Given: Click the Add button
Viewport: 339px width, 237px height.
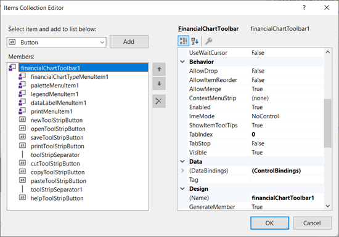Looking at the screenshot, I should [x=129, y=42].
